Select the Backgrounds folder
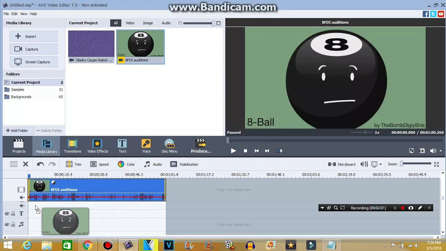Screen dimensions: 446x251 34,97
